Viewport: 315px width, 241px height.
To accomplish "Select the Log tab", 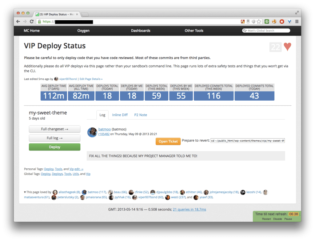I will point(102,115).
